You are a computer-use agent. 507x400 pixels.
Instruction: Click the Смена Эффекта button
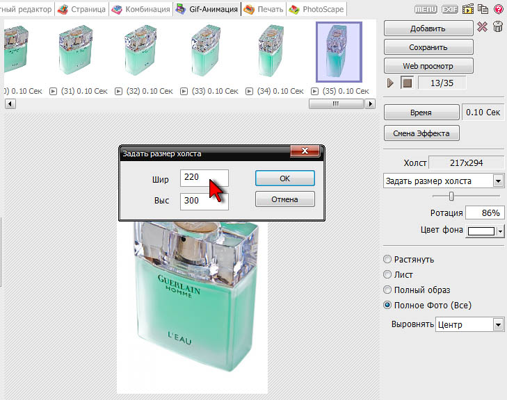(421, 133)
